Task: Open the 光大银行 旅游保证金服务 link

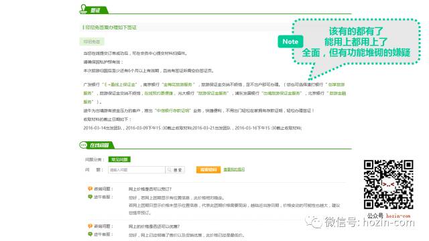Action: coord(213,93)
